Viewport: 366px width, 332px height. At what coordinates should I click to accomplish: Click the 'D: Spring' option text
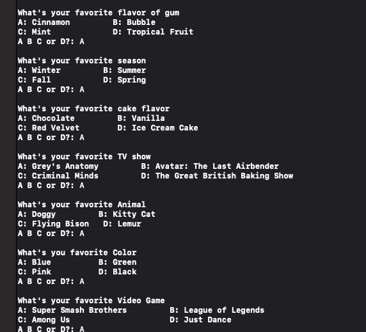tap(125, 80)
